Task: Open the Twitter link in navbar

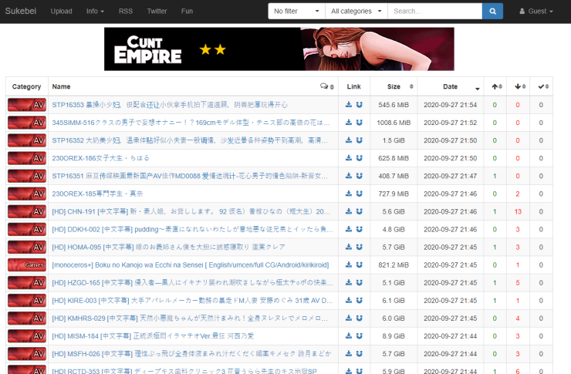Action: pyautogui.click(x=157, y=12)
